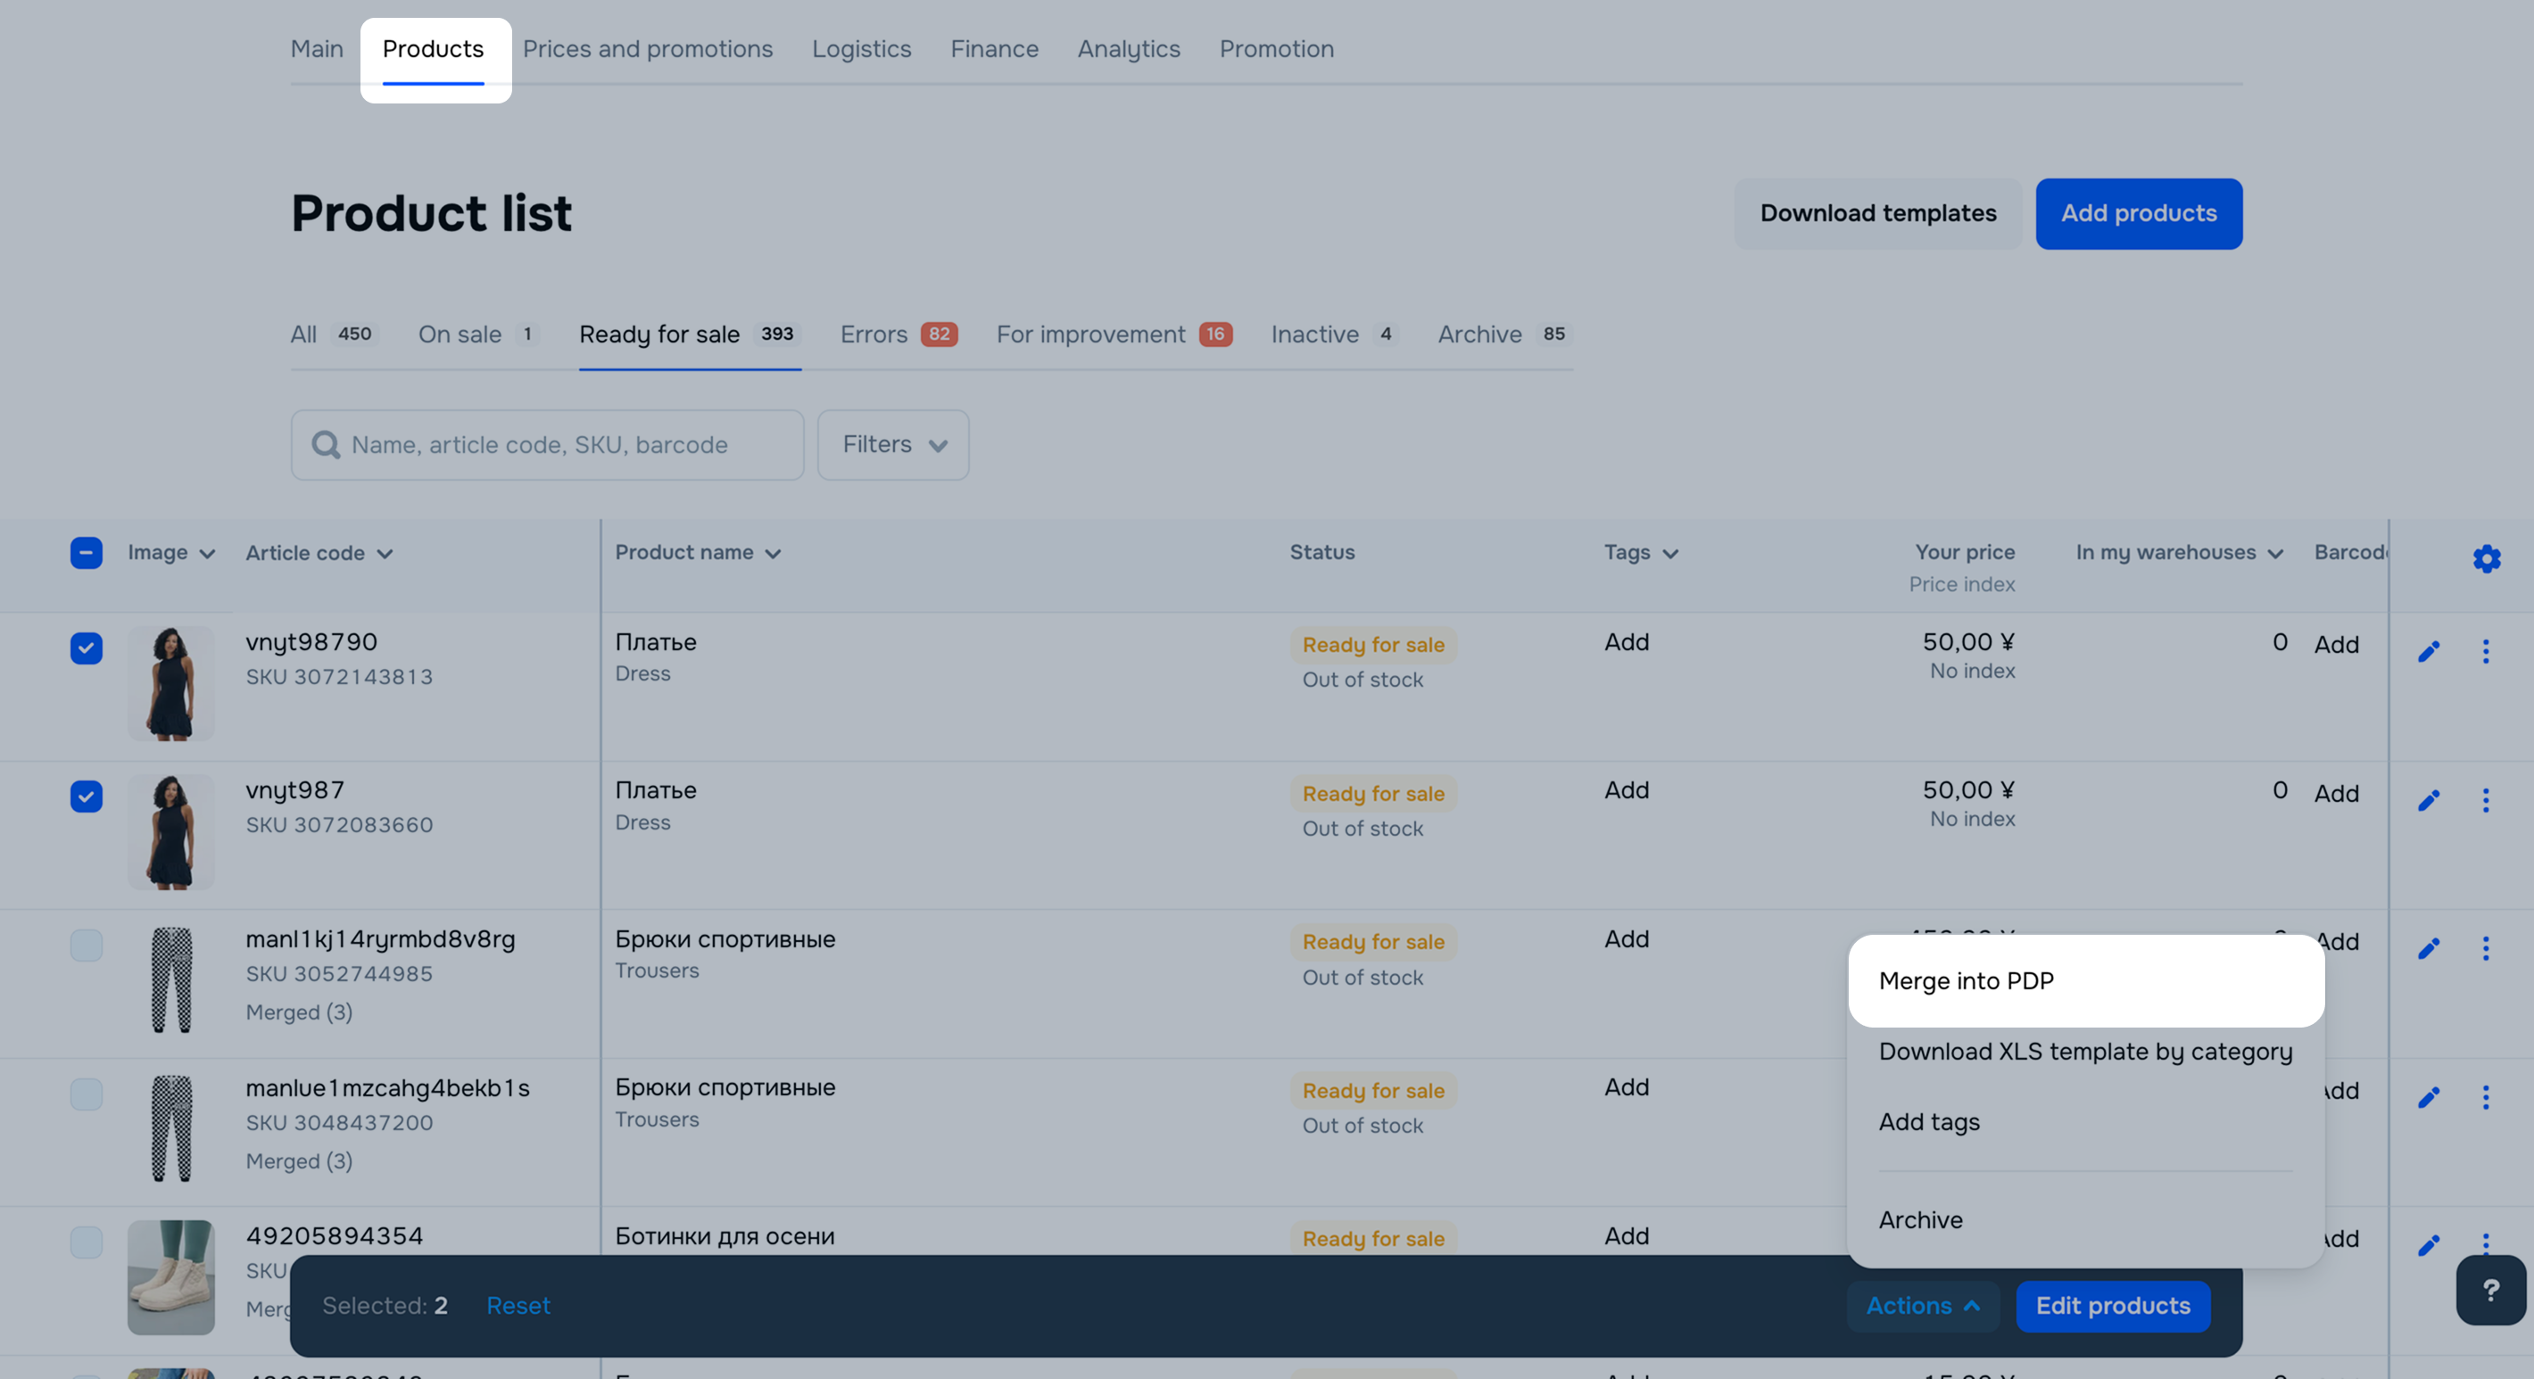2534x1379 pixels.
Task: Click pencil edit icon for vnyt987
Action: [2428, 800]
